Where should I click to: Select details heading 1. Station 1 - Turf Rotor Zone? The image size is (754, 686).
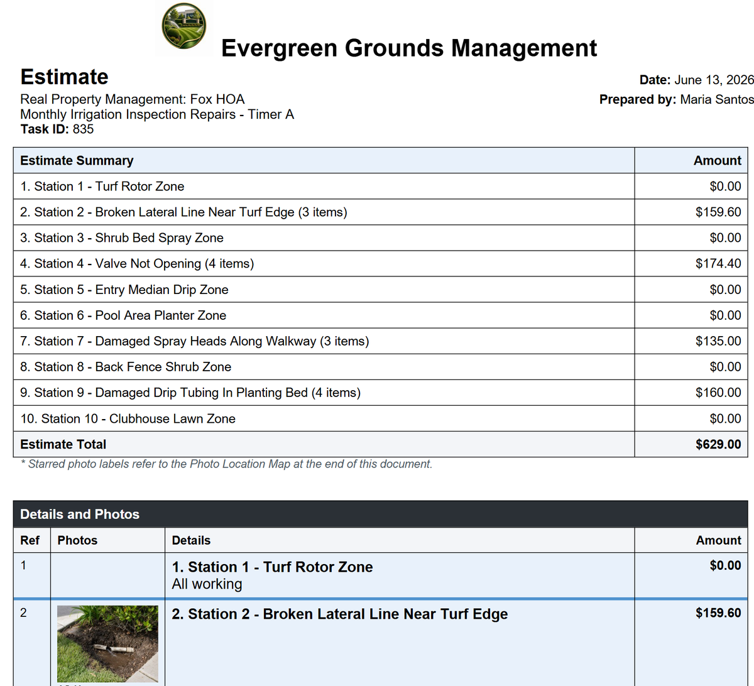click(x=272, y=567)
